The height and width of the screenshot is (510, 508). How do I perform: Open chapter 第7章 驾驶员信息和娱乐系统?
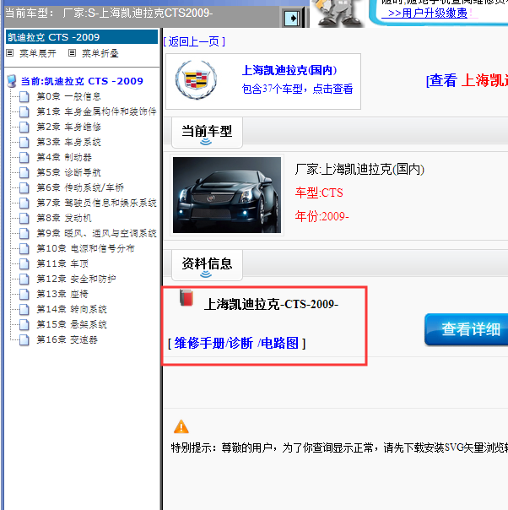96,203
